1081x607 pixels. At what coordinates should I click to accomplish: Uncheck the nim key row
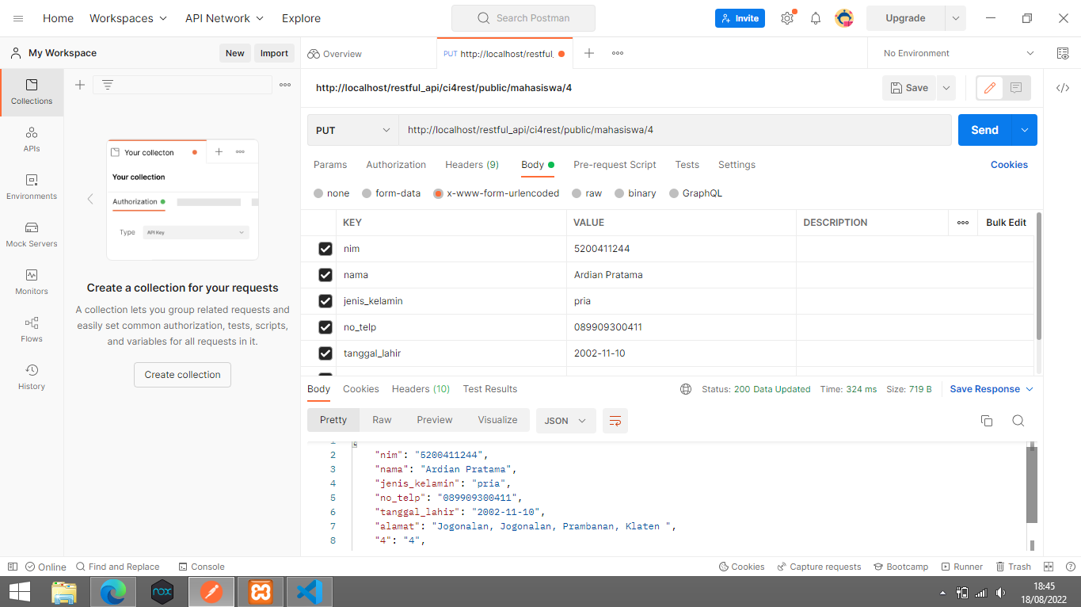click(325, 249)
